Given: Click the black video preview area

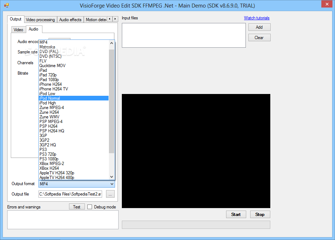Looking at the screenshot, I should click(196, 151).
